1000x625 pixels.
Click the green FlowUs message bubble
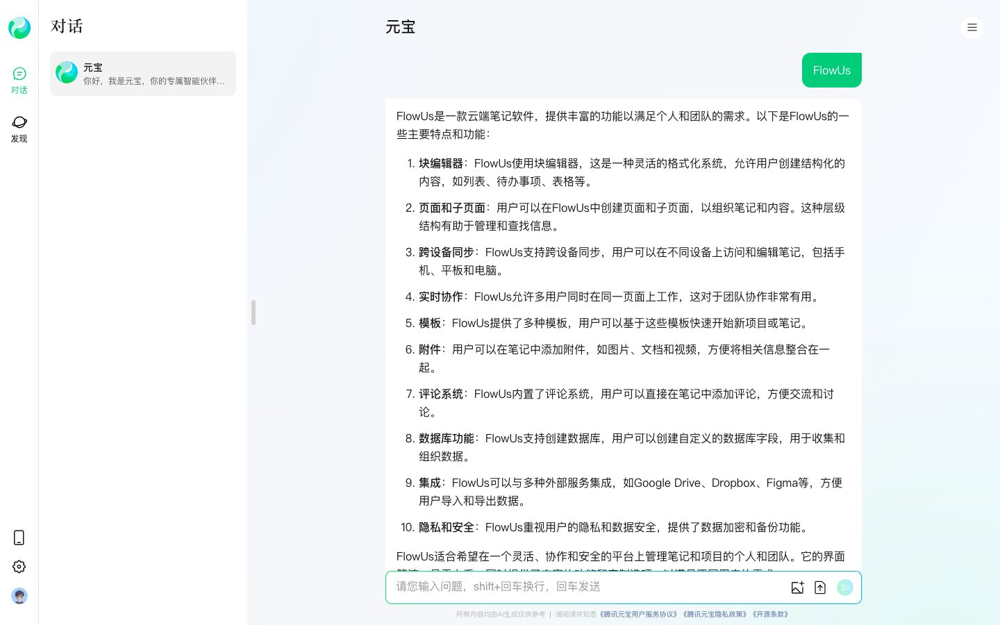(x=832, y=70)
